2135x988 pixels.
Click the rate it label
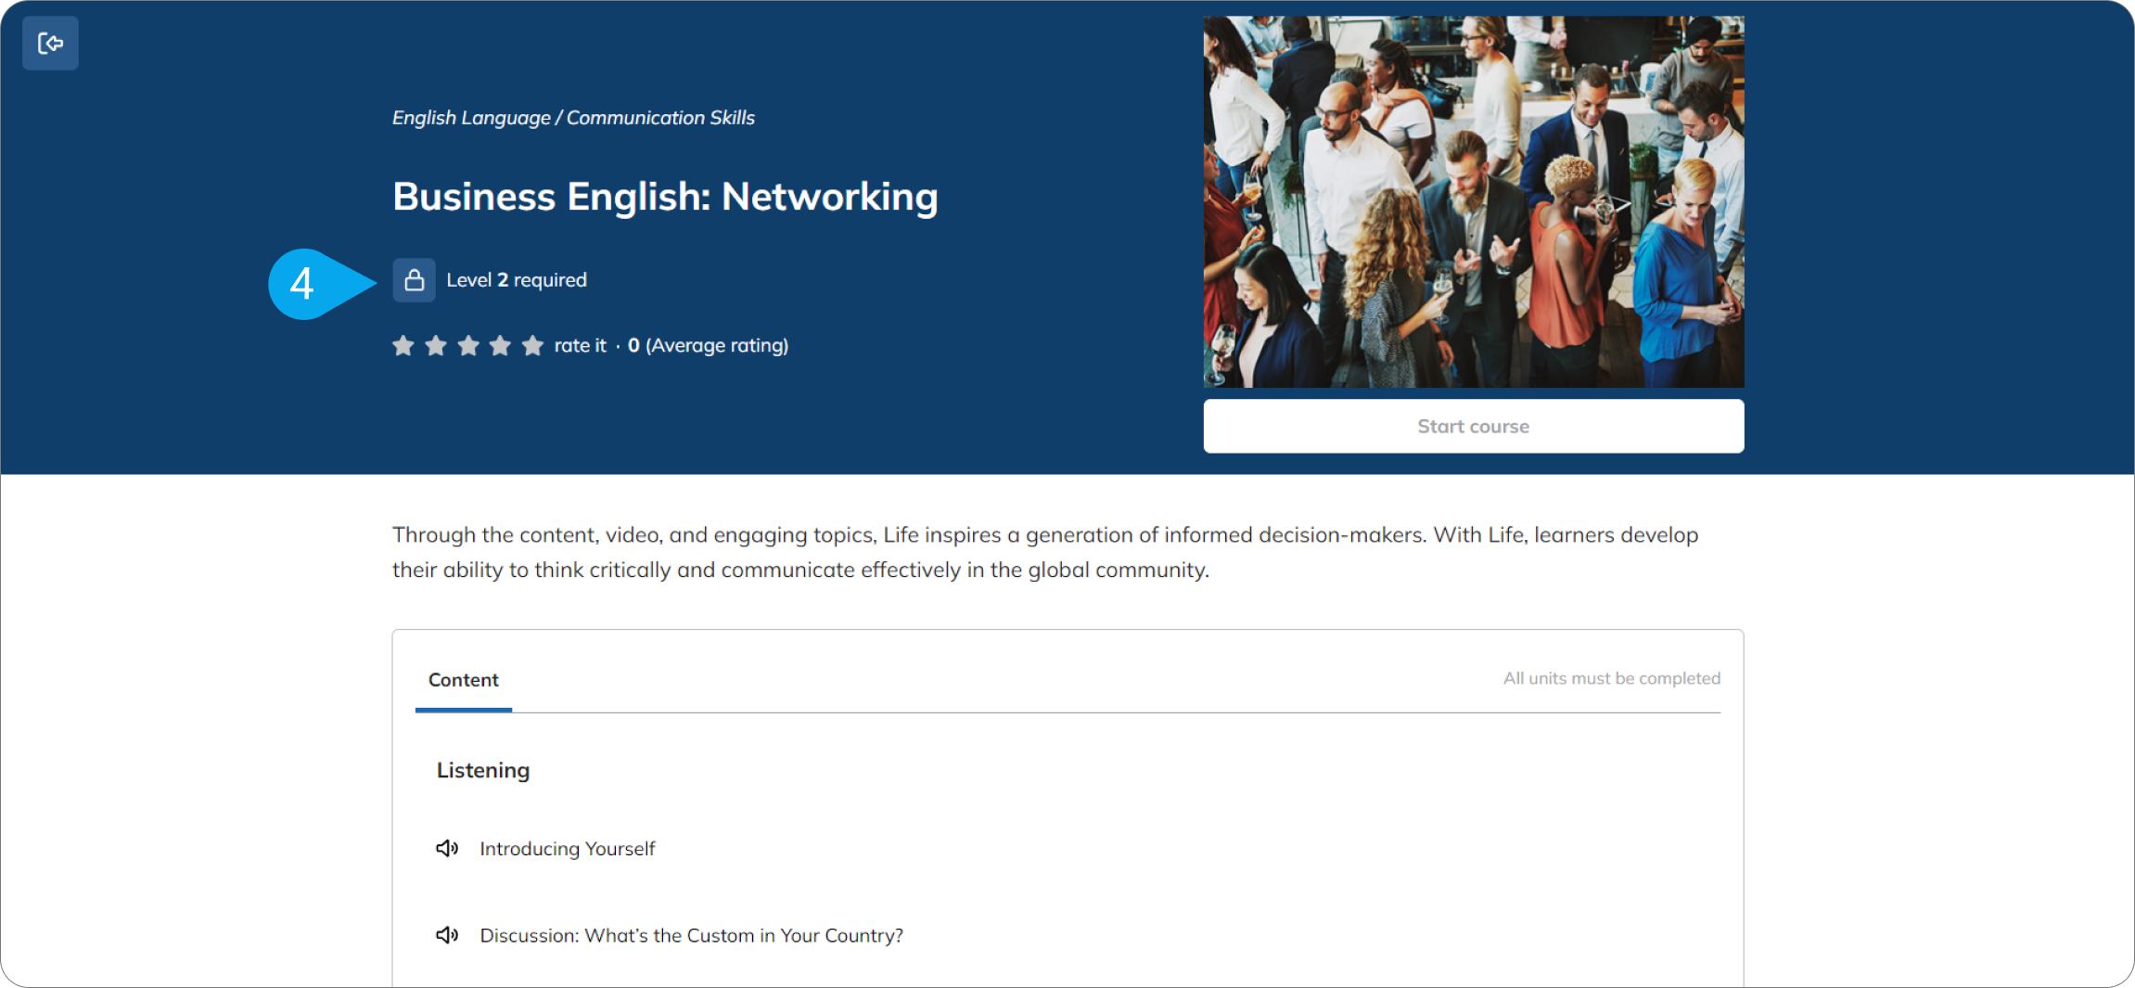pos(580,345)
